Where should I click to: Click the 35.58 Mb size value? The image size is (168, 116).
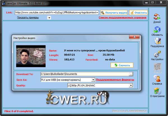click(x=109, y=55)
